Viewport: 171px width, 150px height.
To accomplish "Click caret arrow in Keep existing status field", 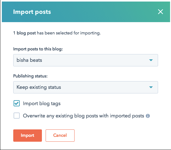I will tap(151, 87).
